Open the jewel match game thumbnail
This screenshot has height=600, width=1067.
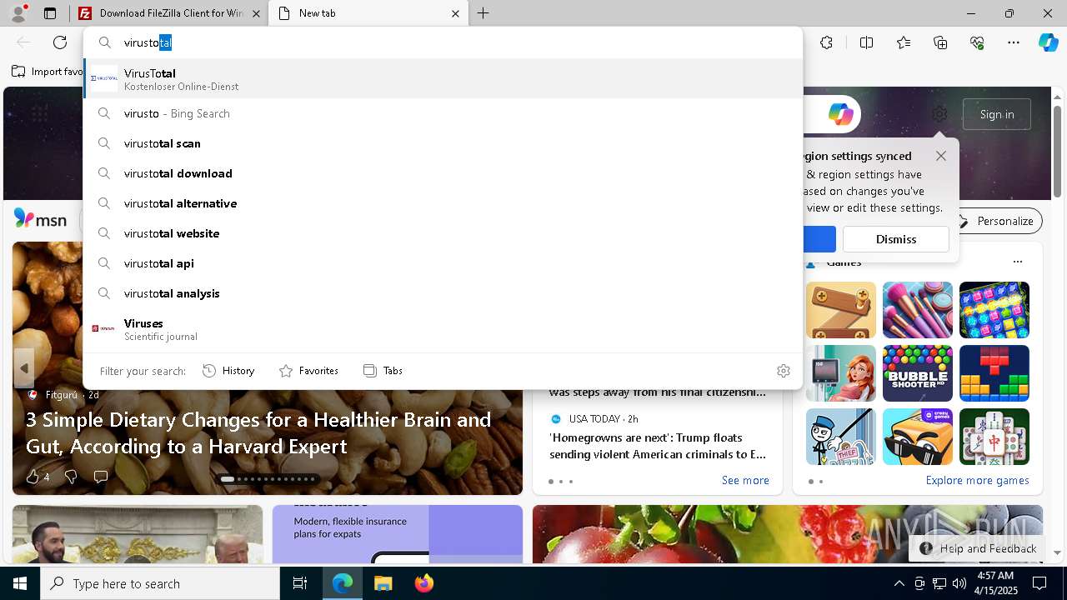(x=994, y=310)
